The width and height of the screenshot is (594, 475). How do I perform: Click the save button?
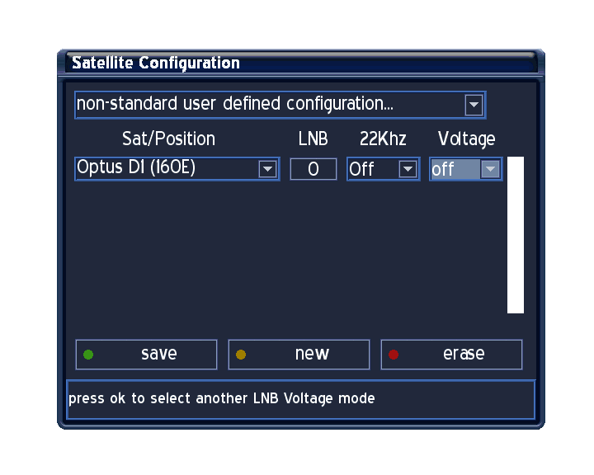tap(147, 355)
